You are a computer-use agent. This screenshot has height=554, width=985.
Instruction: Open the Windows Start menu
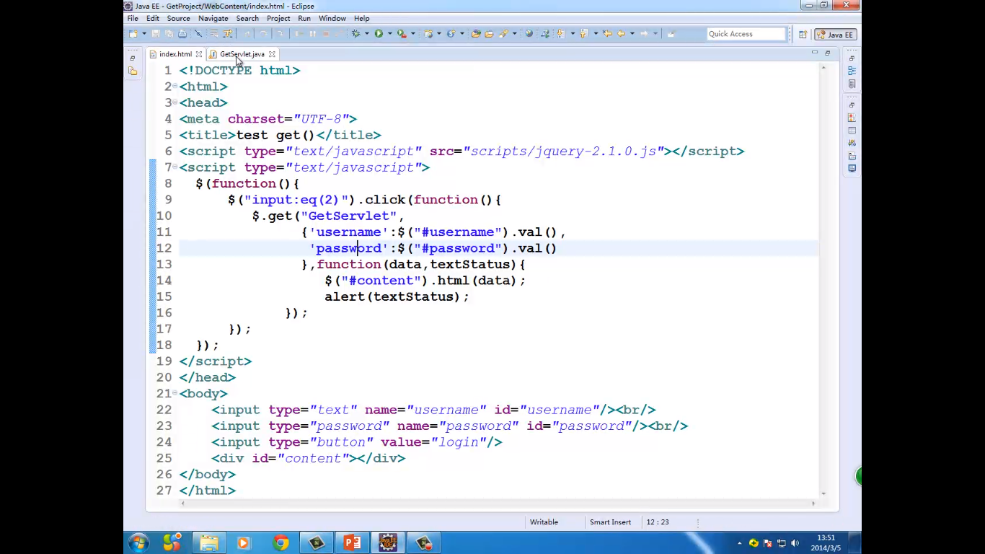(x=138, y=542)
